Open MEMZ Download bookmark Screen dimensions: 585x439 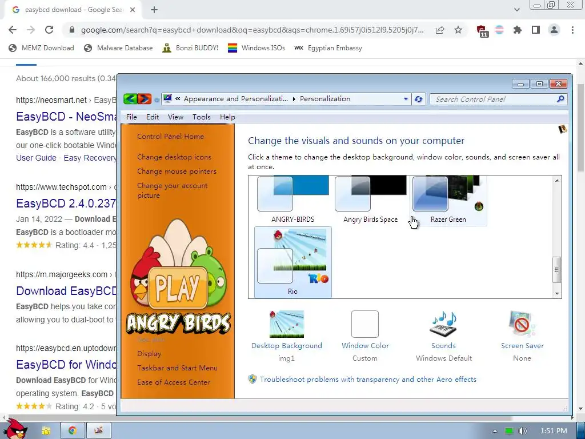(41, 48)
